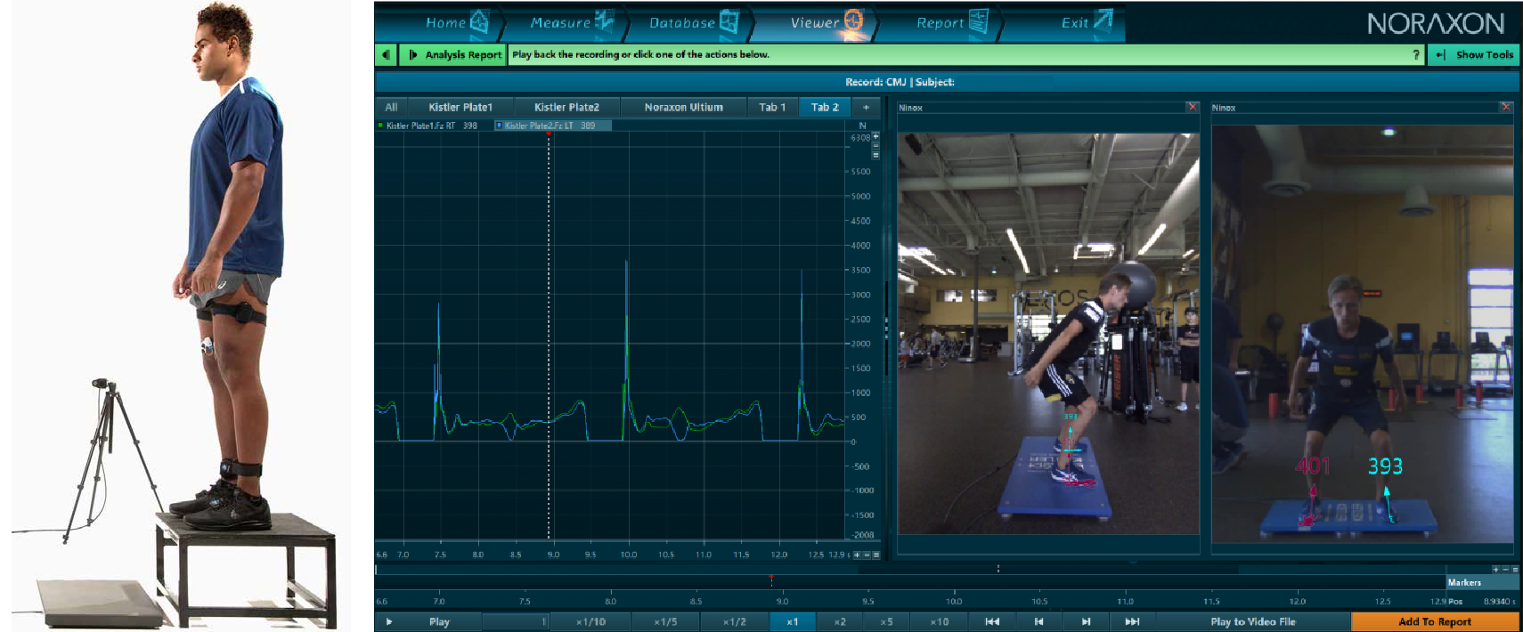Viewport: 1523px width, 632px height.
Task: Jump to the start of the recording
Action: click(992, 621)
